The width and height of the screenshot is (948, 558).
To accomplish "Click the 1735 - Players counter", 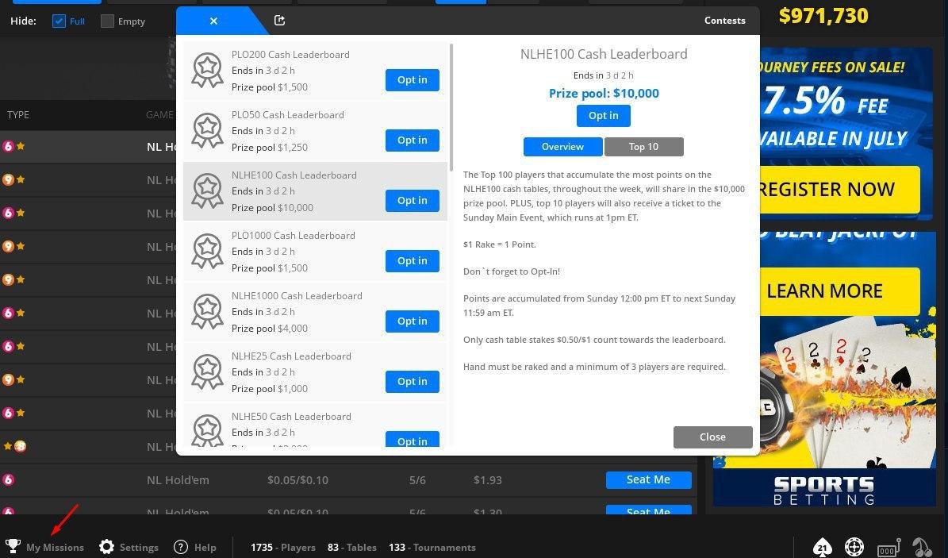I will pyautogui.click(x=283, y=547).
